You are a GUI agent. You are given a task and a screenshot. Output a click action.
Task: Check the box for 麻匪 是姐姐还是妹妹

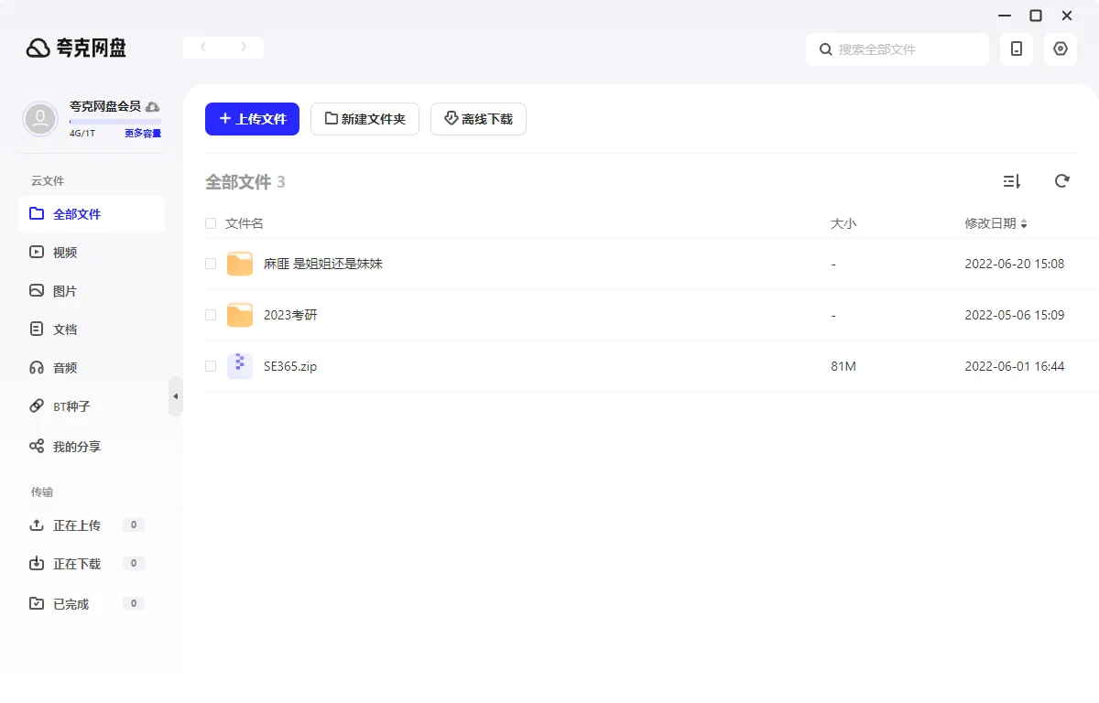(x=211, y=264)
